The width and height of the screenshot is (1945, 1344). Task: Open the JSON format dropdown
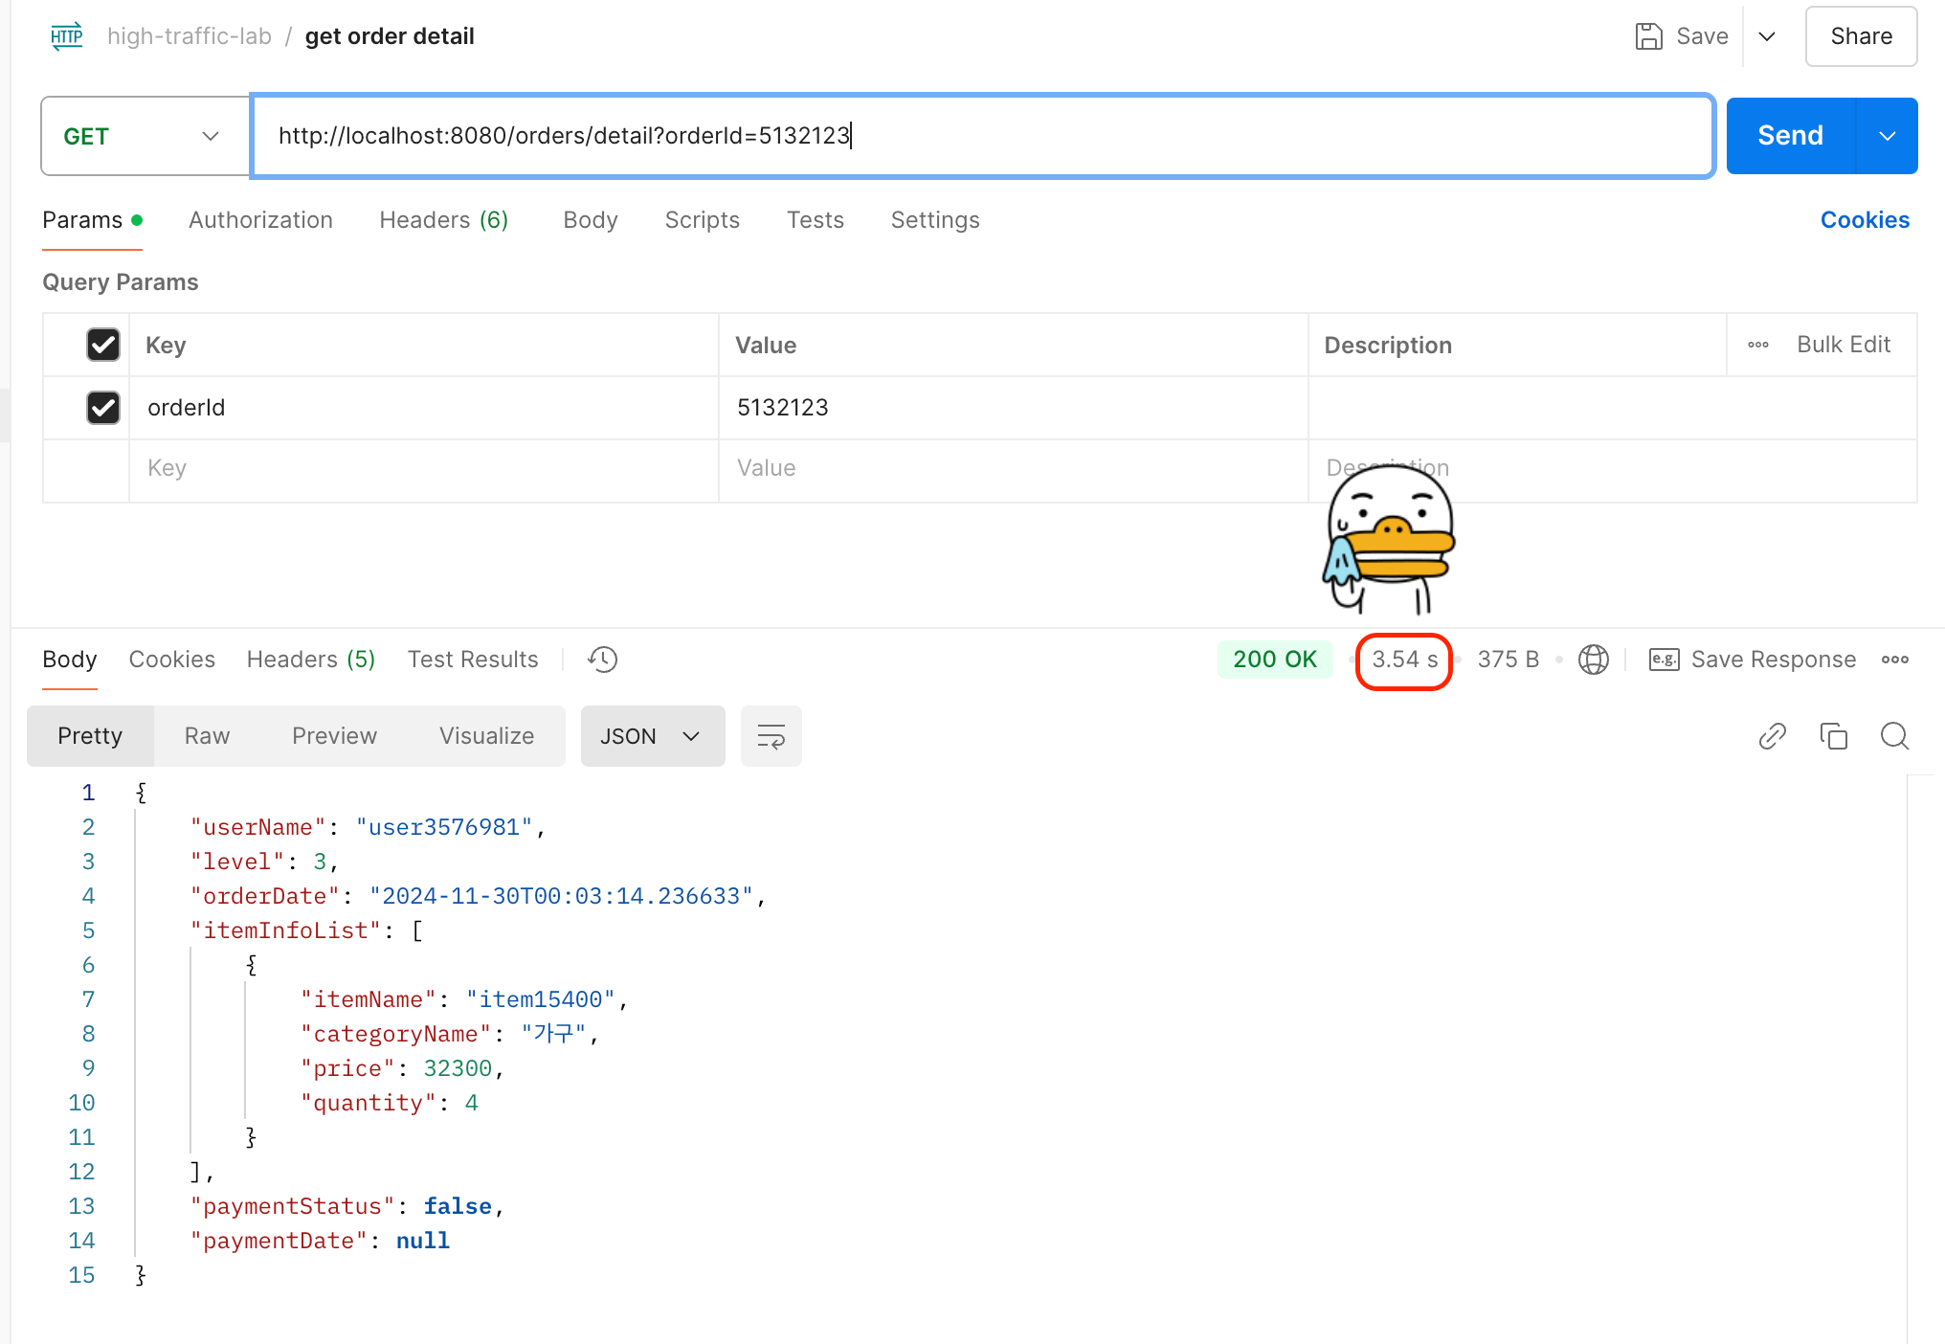(652, 736)
